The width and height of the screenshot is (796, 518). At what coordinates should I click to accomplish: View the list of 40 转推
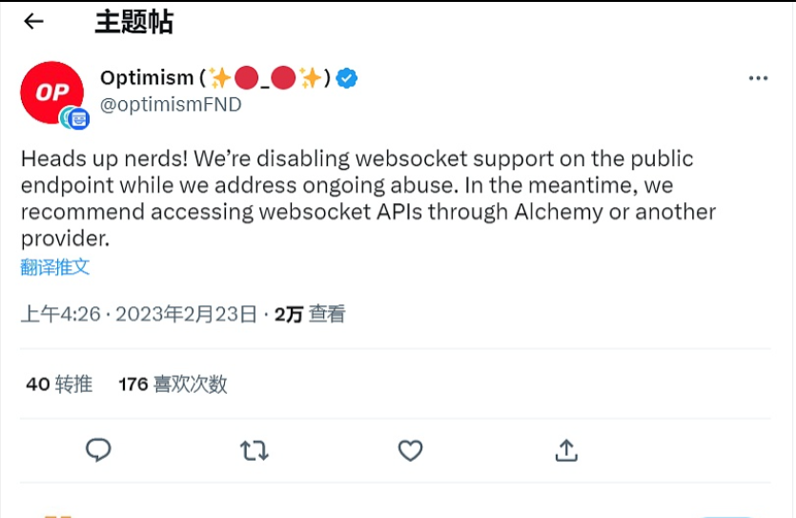[x=59, y=384]
